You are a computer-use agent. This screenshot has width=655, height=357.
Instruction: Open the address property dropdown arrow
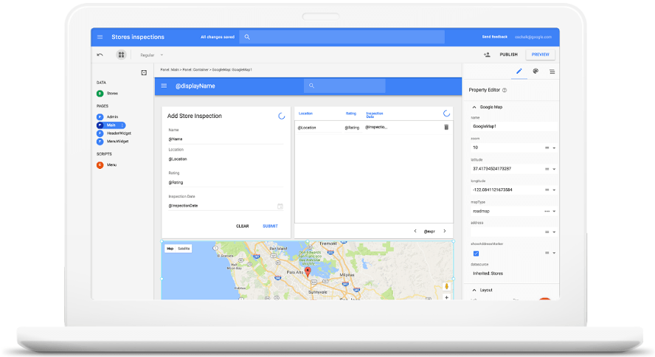click(x=555, y=232)
